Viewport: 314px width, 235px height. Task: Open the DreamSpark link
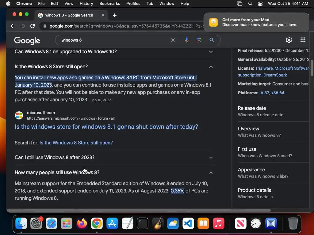click(x=275, y=75)
